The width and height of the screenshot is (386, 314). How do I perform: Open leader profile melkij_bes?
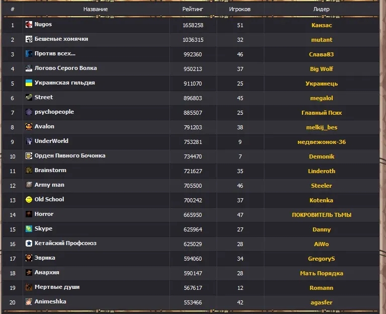pyautogui.click(x=322, y=127)
